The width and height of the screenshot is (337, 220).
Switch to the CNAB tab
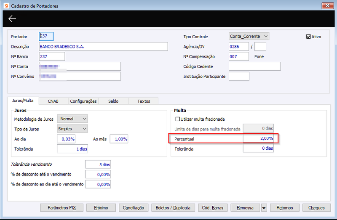pyautogui.click(x=53, y=101)
